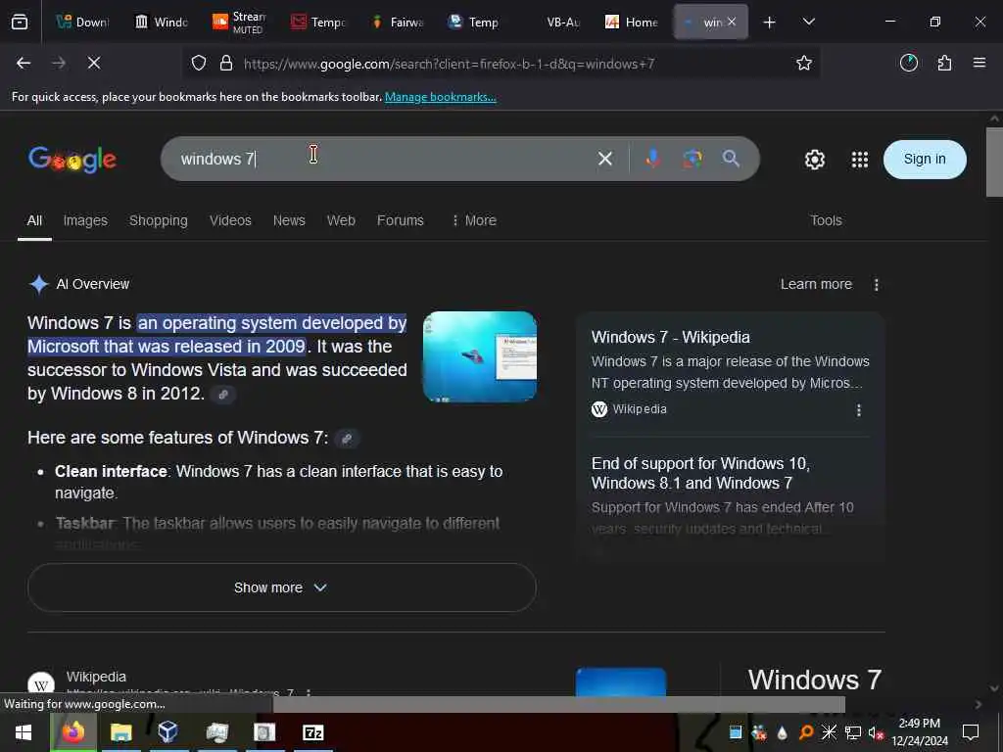
Task: Click the Google logo
Action: (72, 160)
